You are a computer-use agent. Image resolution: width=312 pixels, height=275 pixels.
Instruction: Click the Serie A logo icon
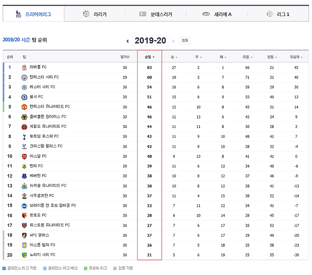[206, 14]
